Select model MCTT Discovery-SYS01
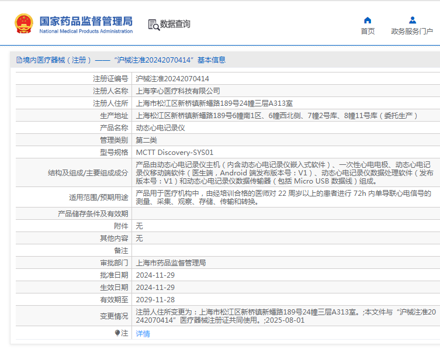Screen dimensions: 440x349 175,152
